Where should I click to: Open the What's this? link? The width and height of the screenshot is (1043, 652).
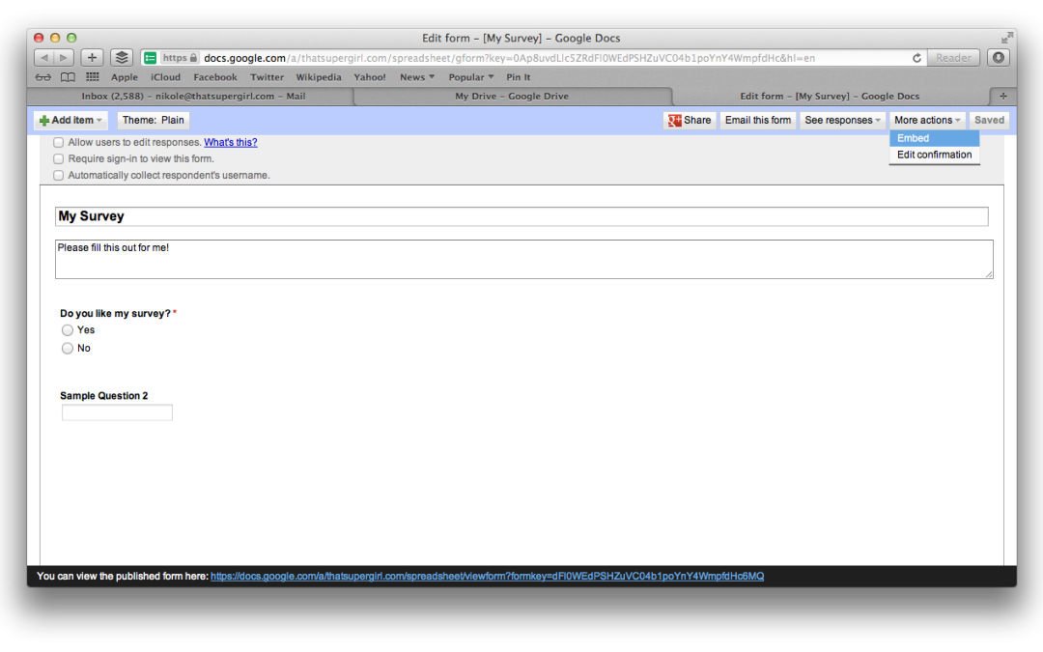pos(230,142)
